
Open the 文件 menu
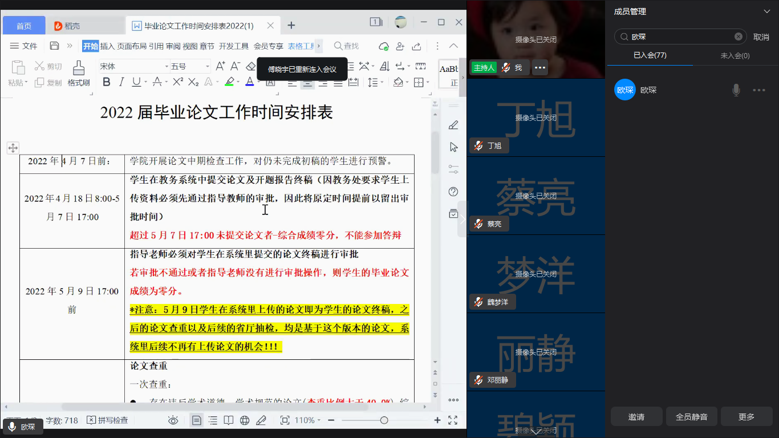click(x=24, y=46)
